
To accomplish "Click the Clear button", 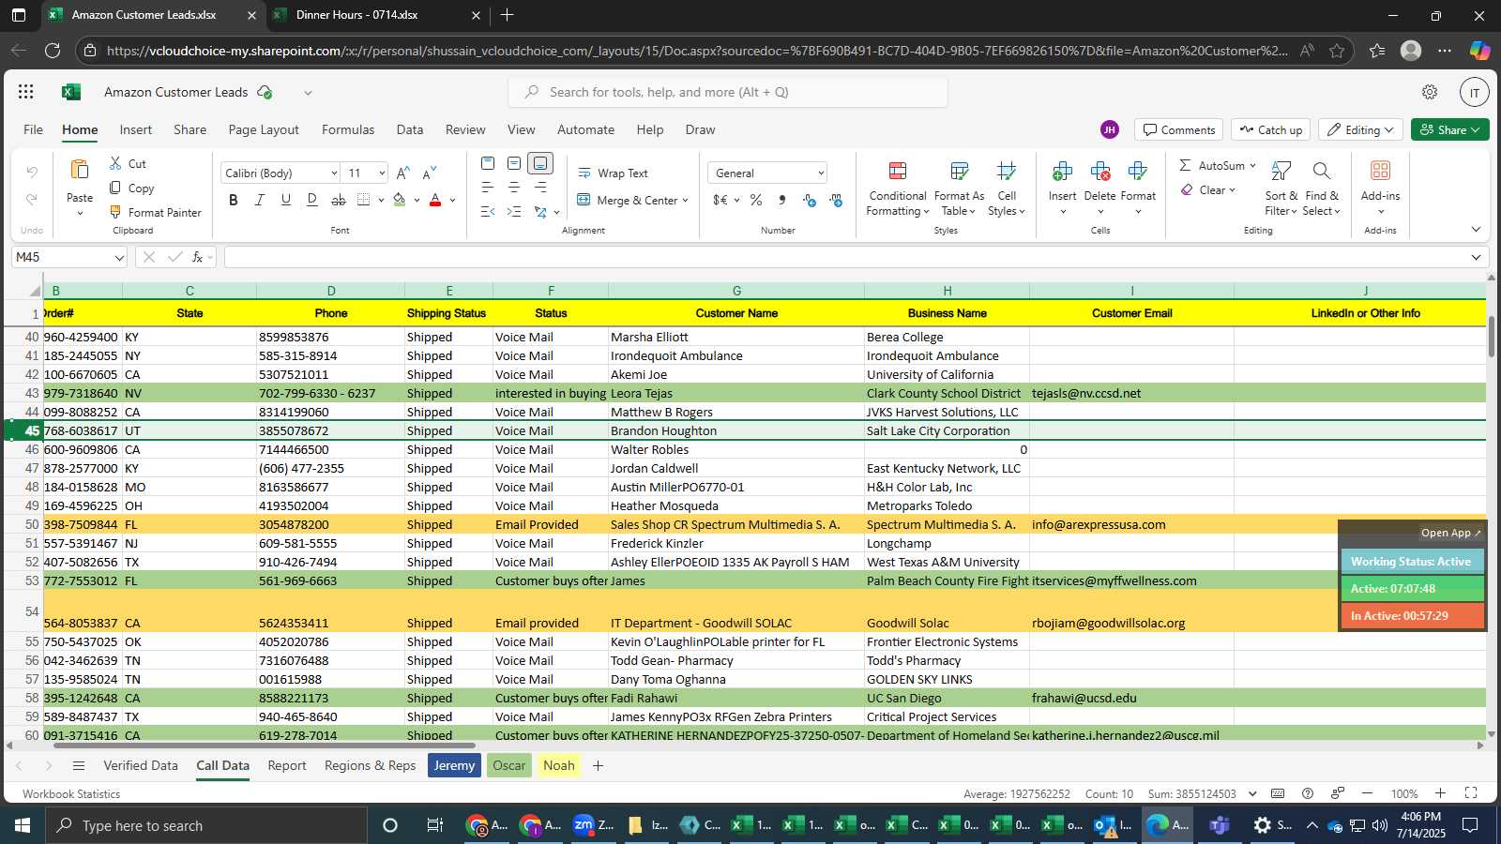I will [x=1208, y=189].
